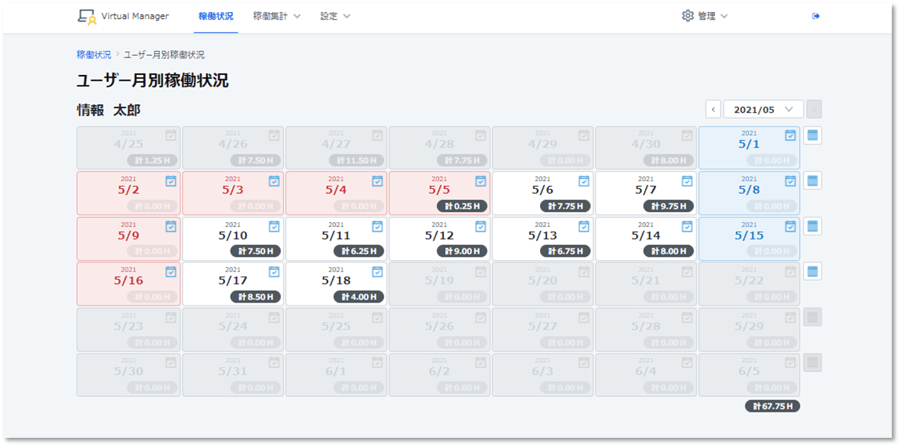
Task: Open weekly table icon for 5/22 row
Action: 813,272
